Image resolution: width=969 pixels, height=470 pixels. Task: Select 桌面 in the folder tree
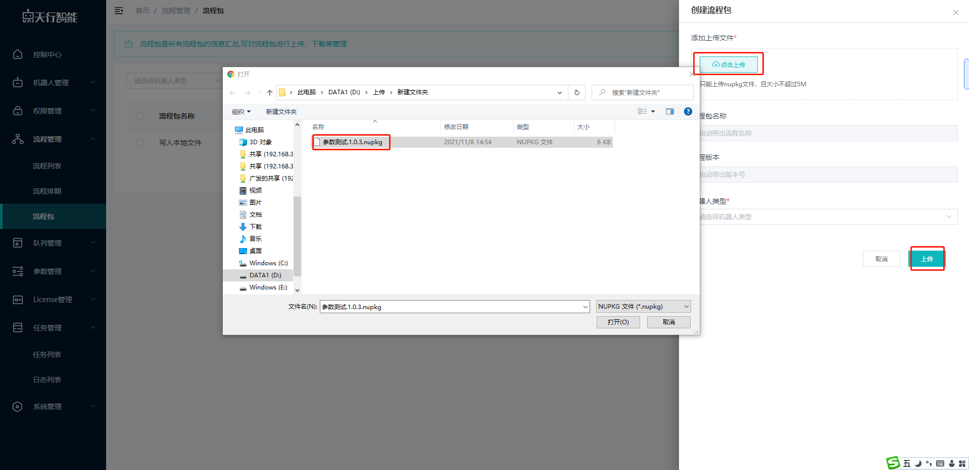(x=256, y=251)
